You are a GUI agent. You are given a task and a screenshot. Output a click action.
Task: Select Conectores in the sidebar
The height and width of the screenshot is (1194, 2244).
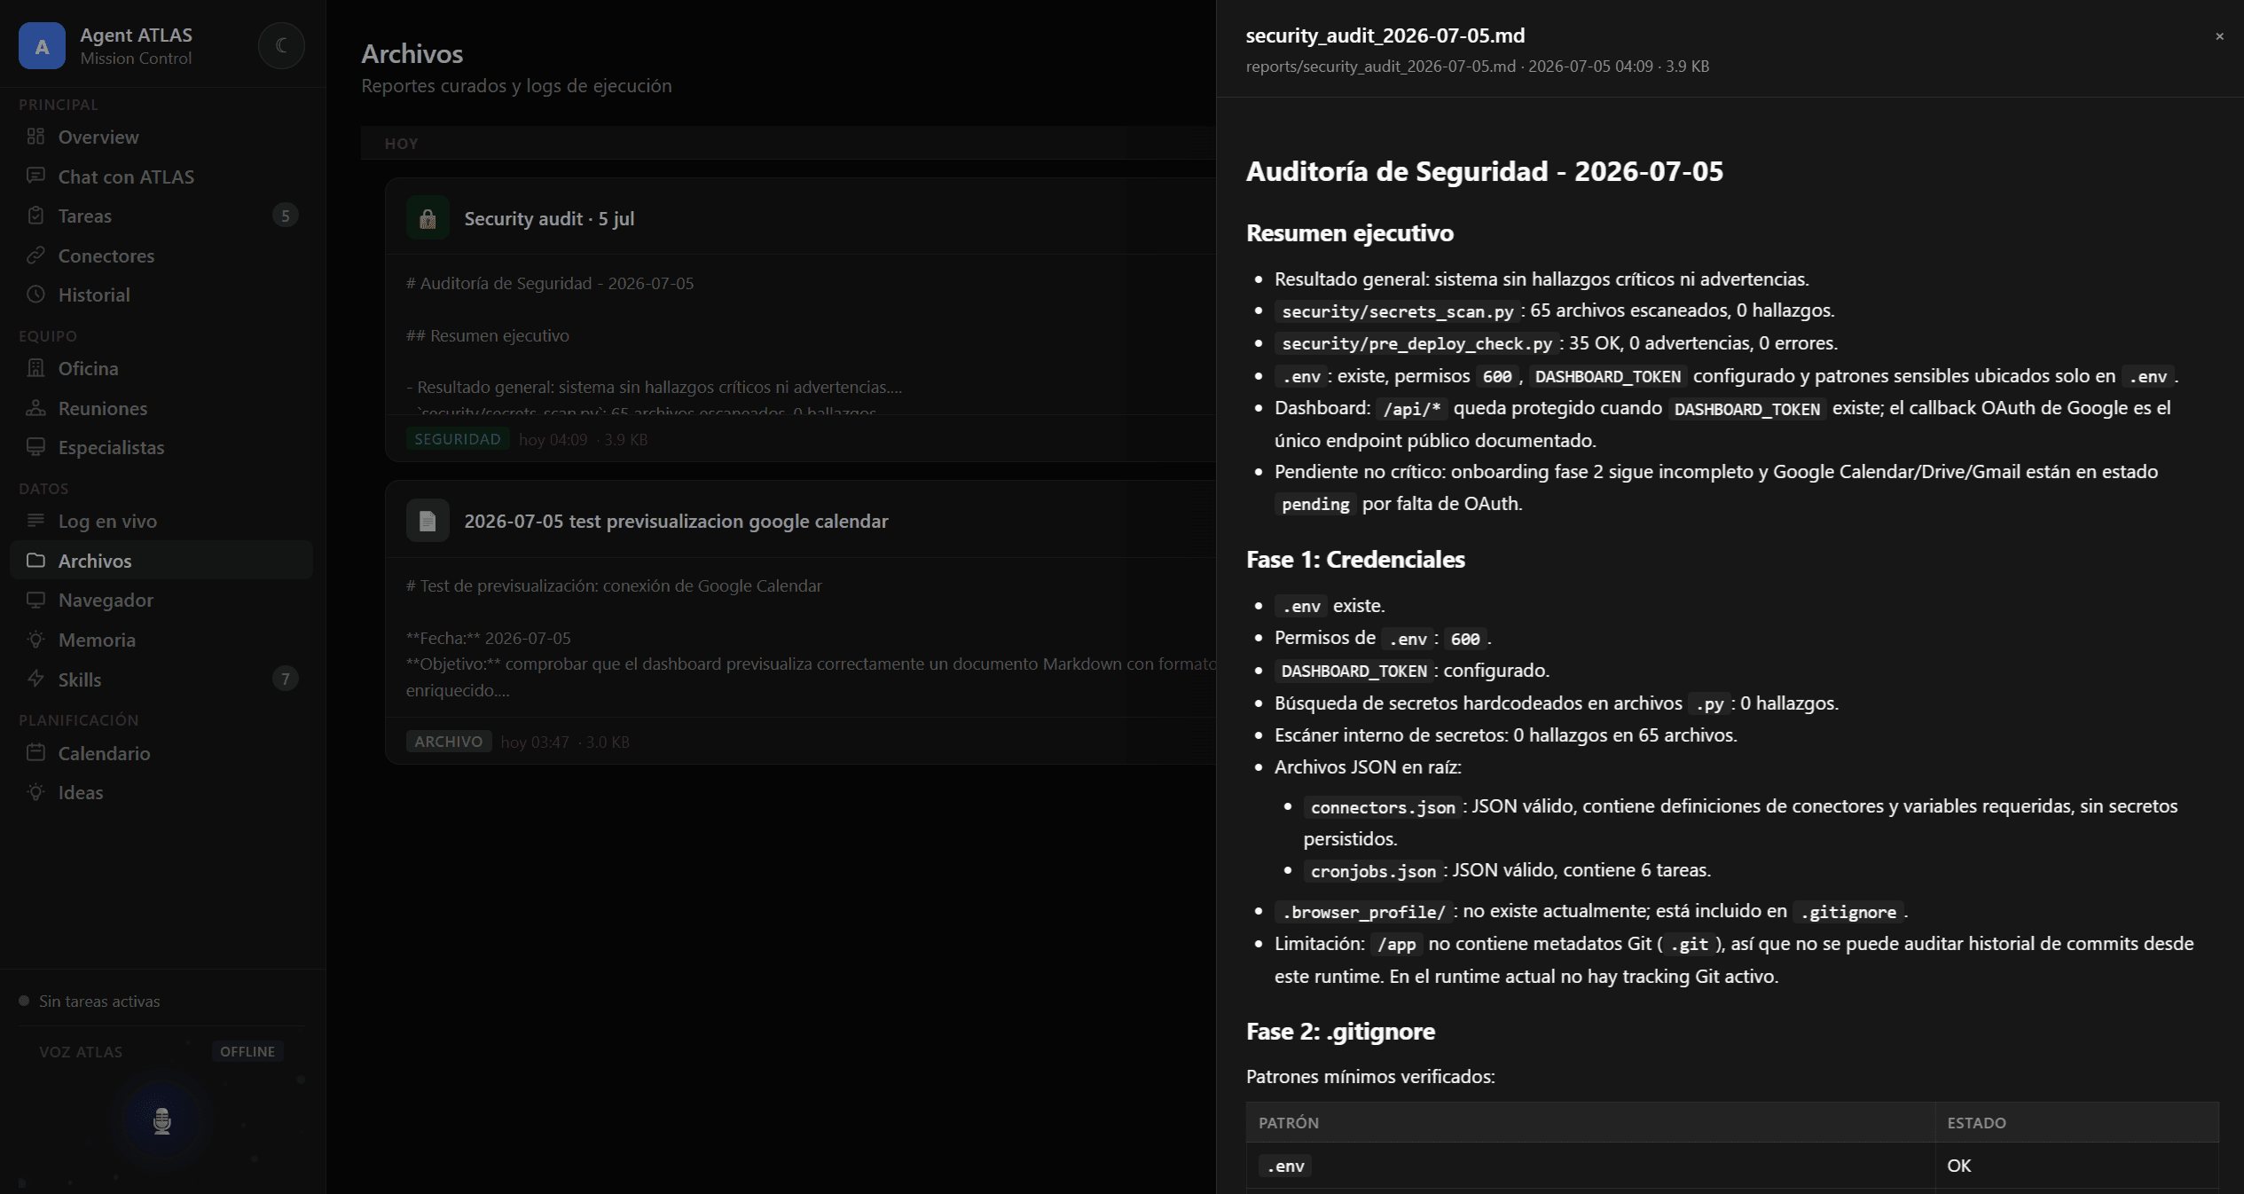click(x=161, y=255)
